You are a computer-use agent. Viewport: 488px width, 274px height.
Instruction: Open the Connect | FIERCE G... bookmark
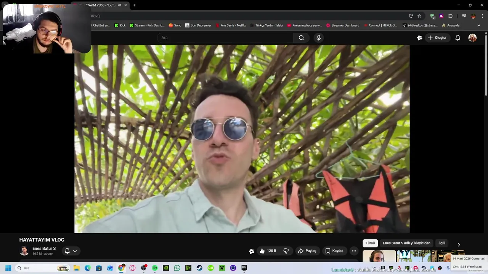(380, 25)
